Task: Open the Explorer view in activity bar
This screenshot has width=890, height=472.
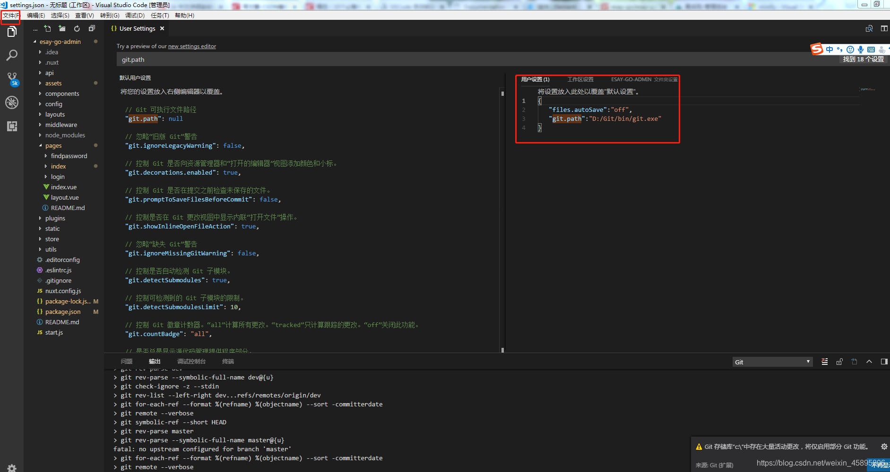Action: (12, 32)
